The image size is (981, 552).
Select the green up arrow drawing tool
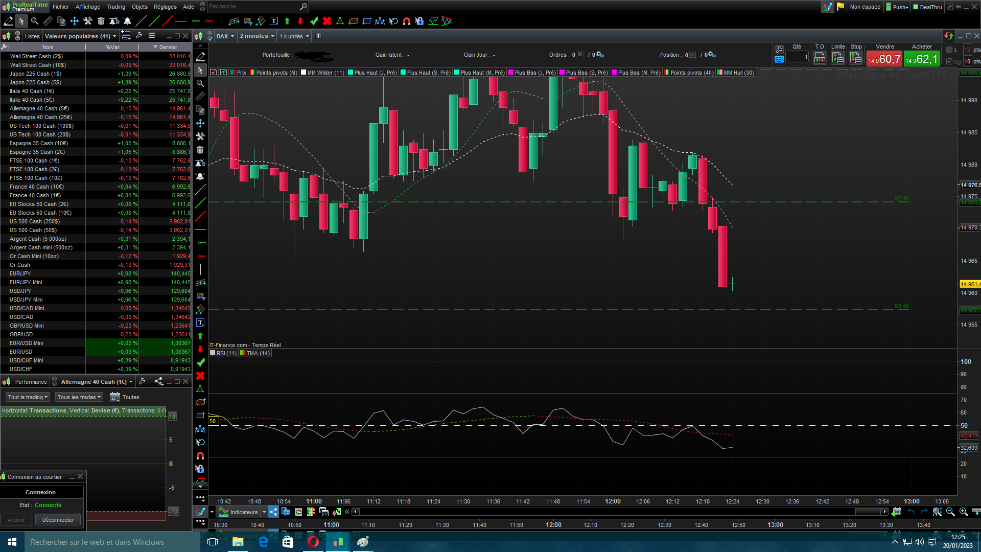287,21
